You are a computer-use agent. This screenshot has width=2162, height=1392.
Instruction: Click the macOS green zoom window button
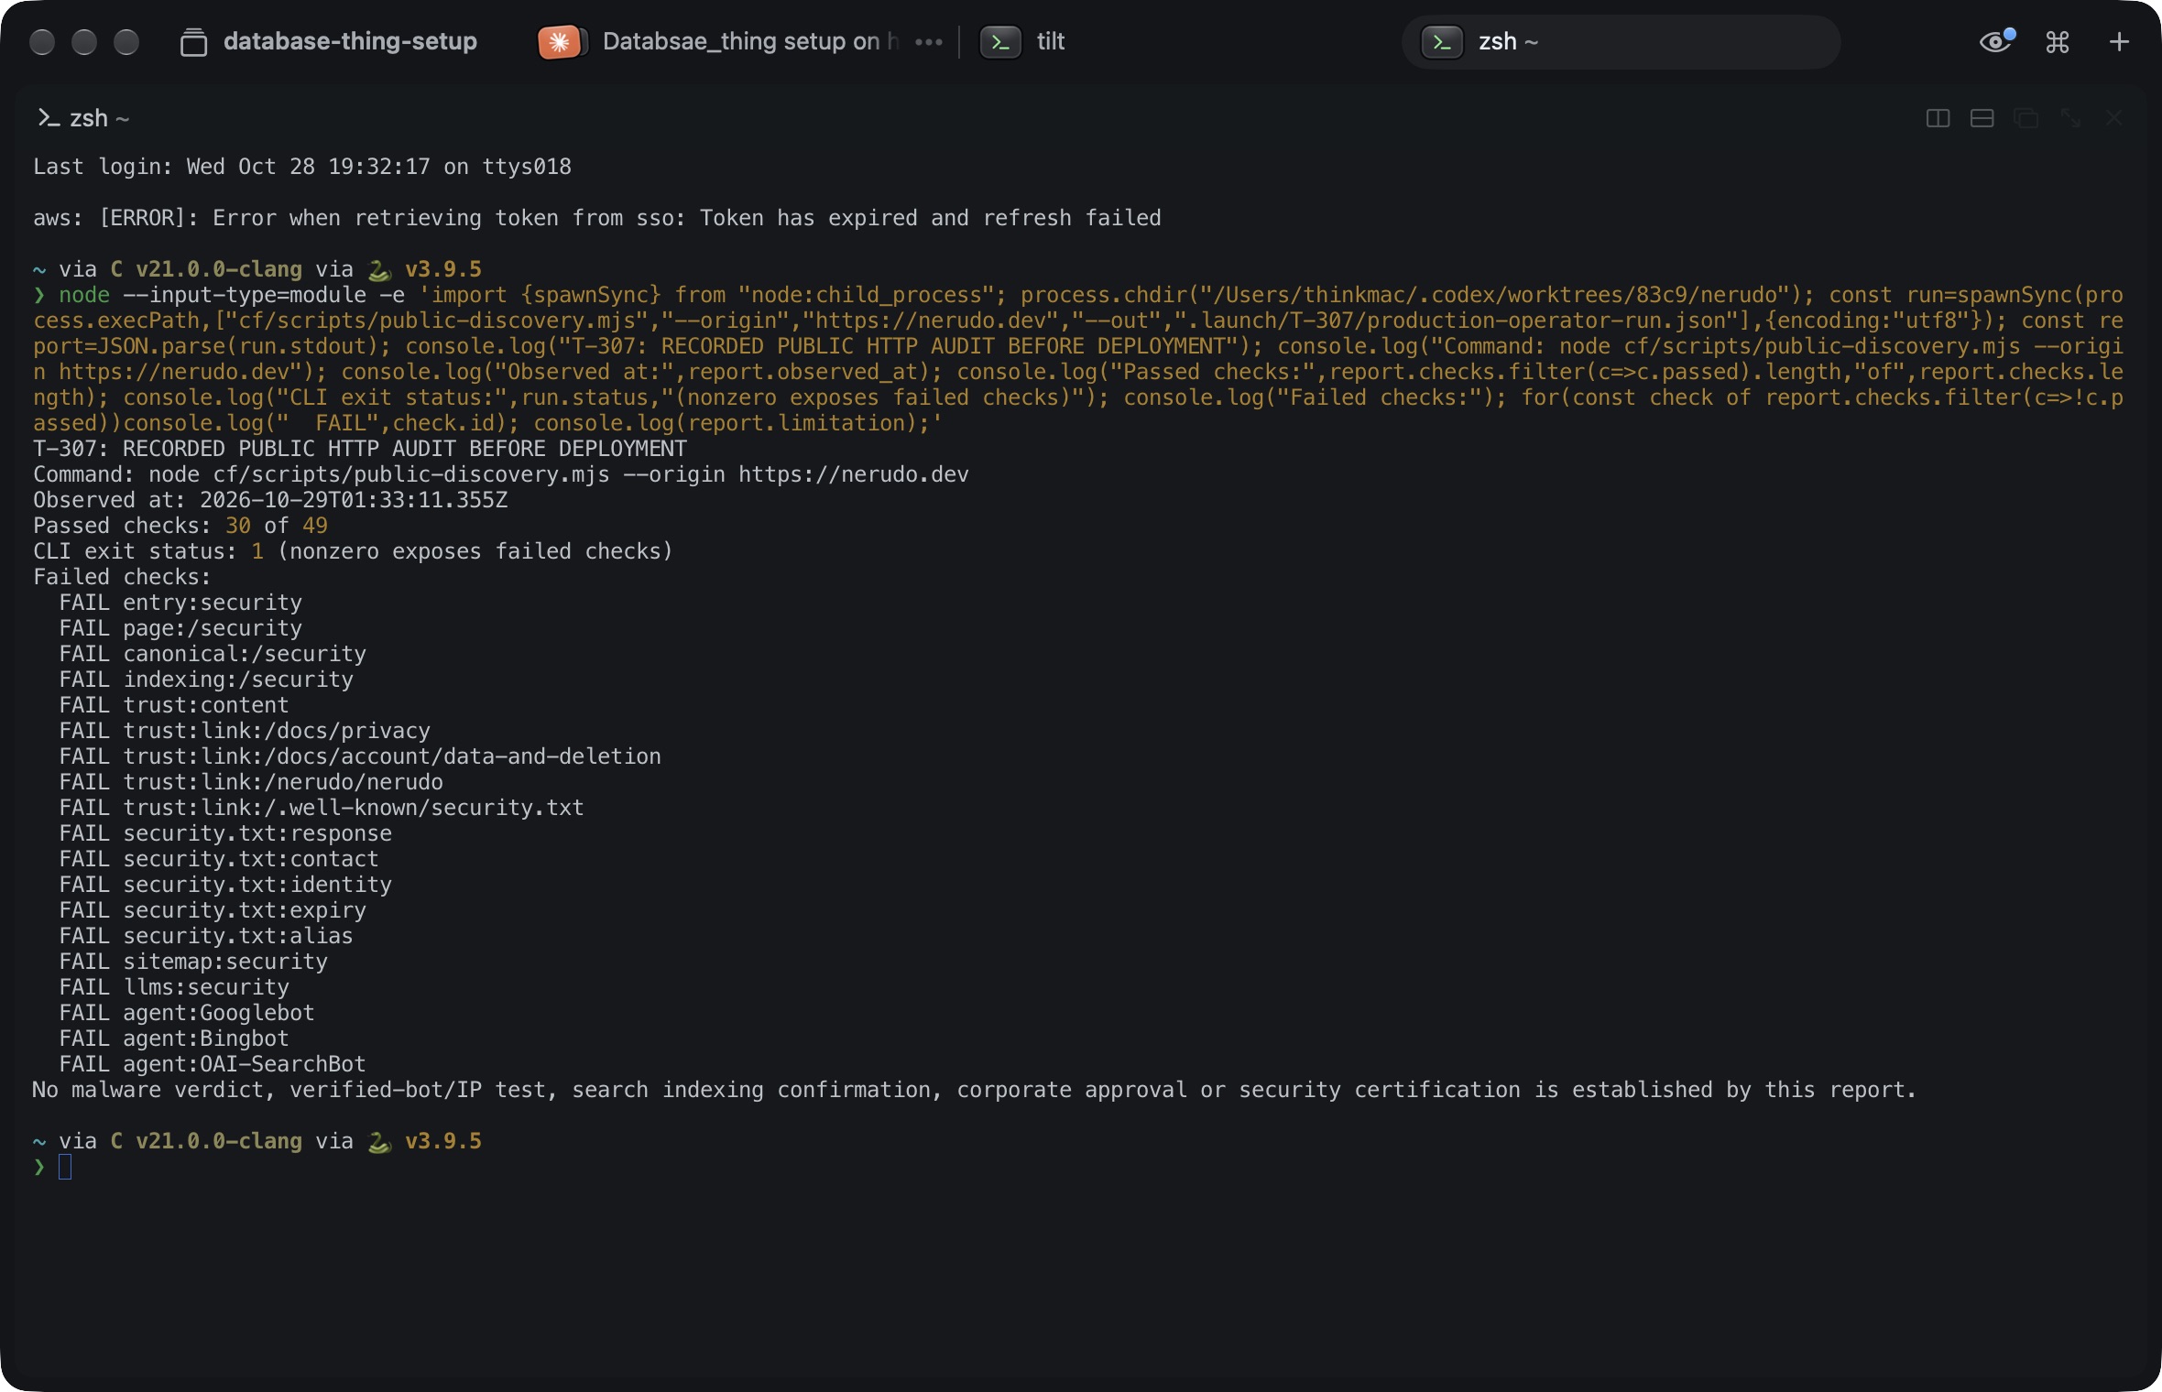click(x=126, y=42)
